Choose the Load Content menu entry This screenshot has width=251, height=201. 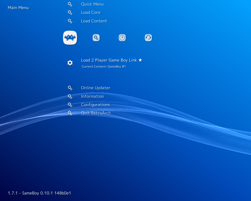(94, 21)
